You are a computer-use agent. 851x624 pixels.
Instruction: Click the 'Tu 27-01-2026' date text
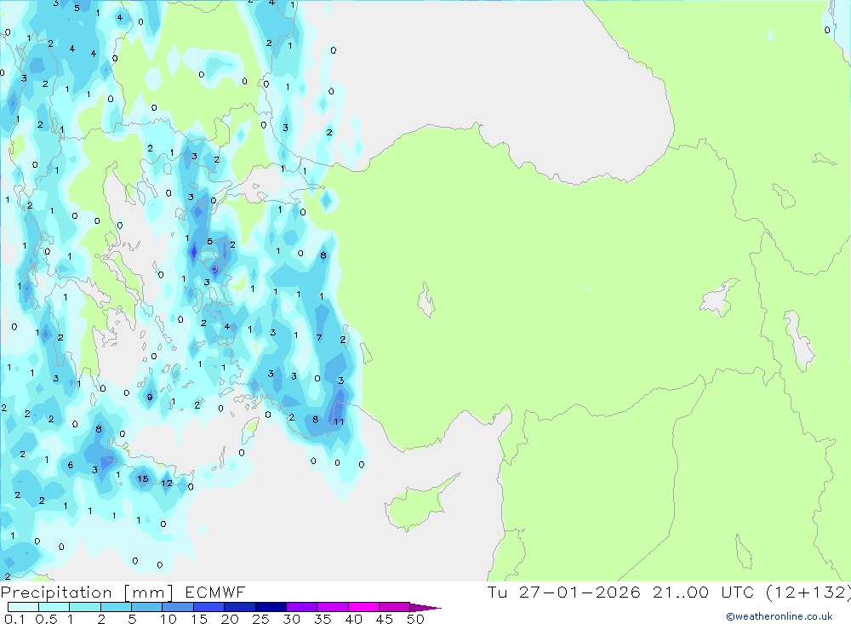point(564,592)
